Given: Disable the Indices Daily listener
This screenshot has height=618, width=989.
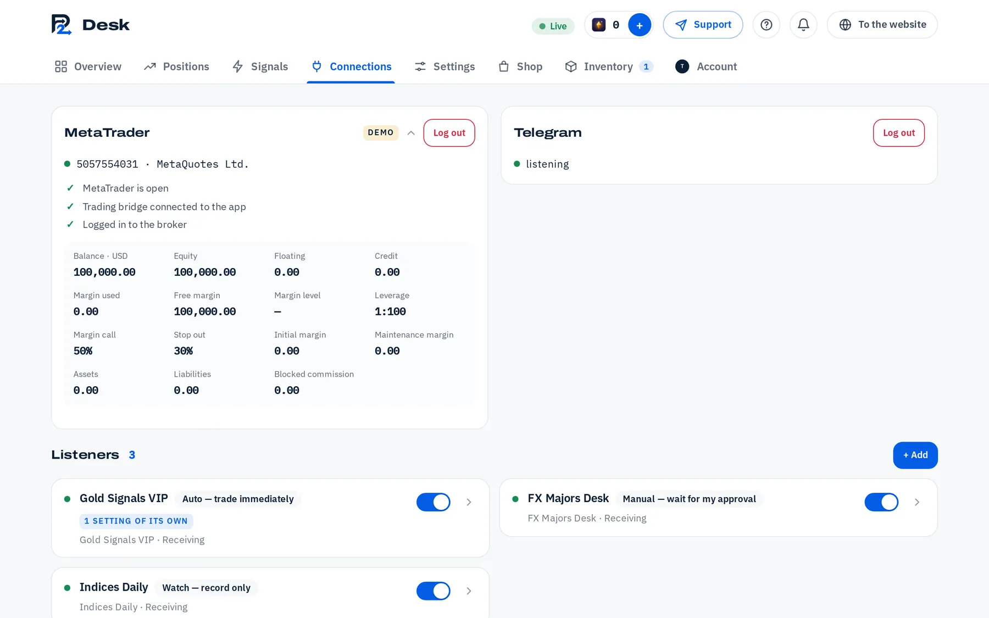Looking at the screenshot, I should tap(433, 591).
